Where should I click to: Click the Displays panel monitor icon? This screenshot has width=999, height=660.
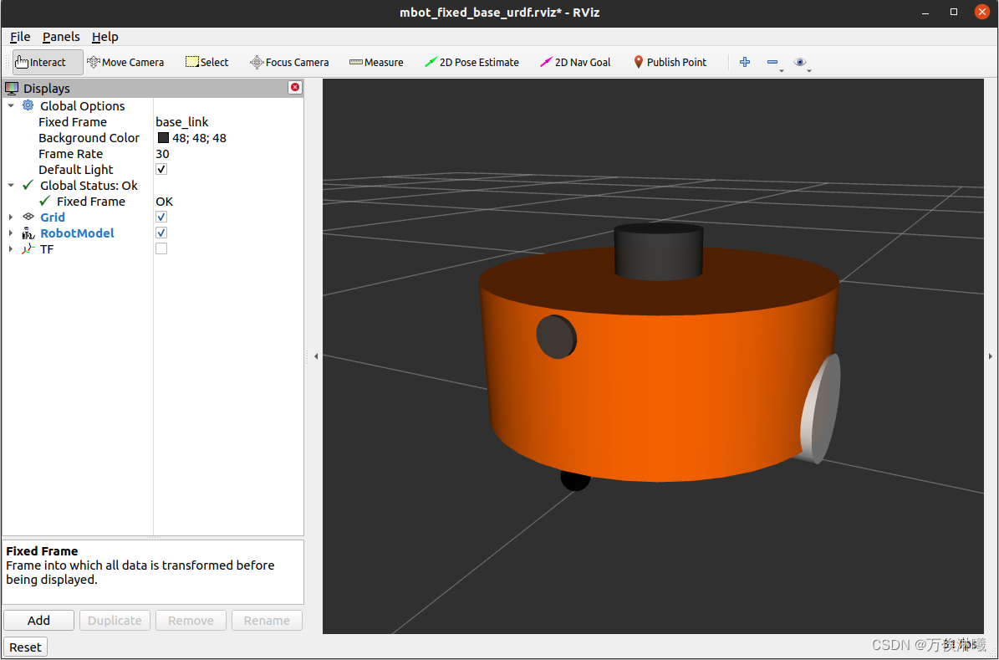point(12,88)
